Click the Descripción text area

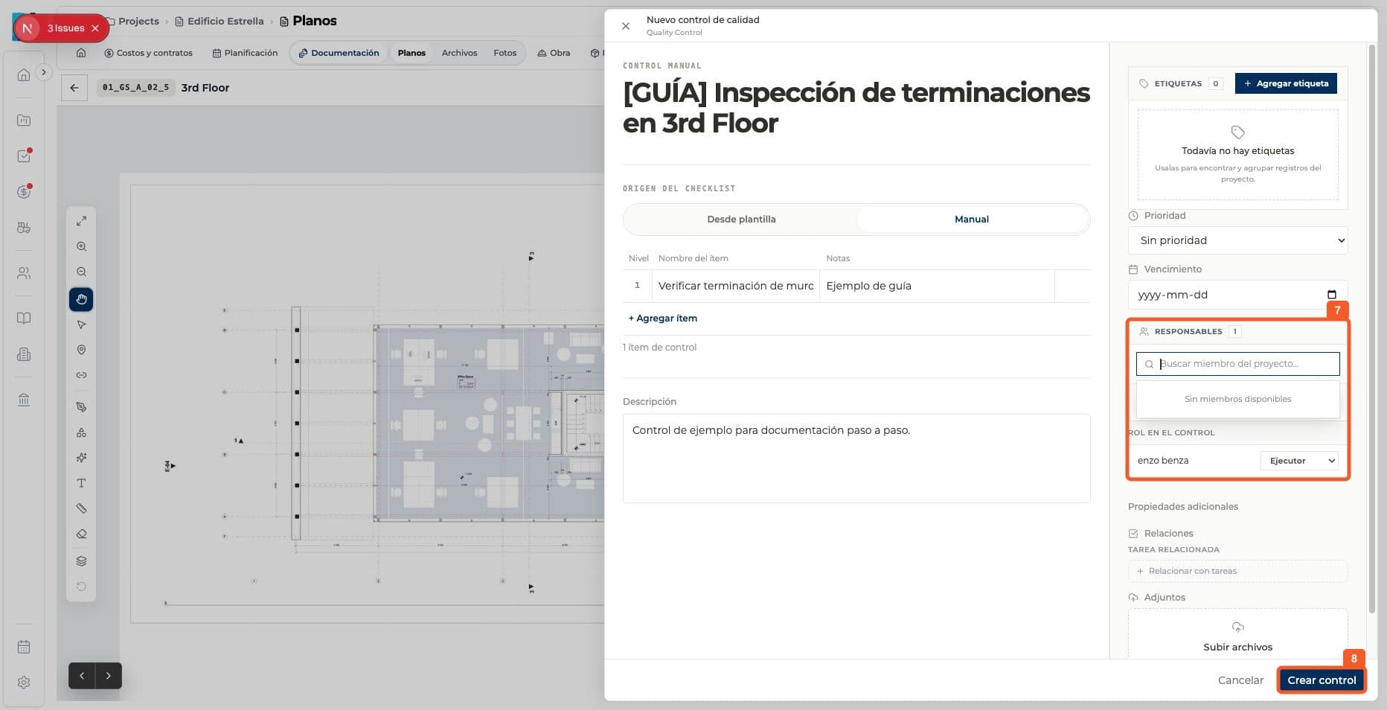[856, 458]
